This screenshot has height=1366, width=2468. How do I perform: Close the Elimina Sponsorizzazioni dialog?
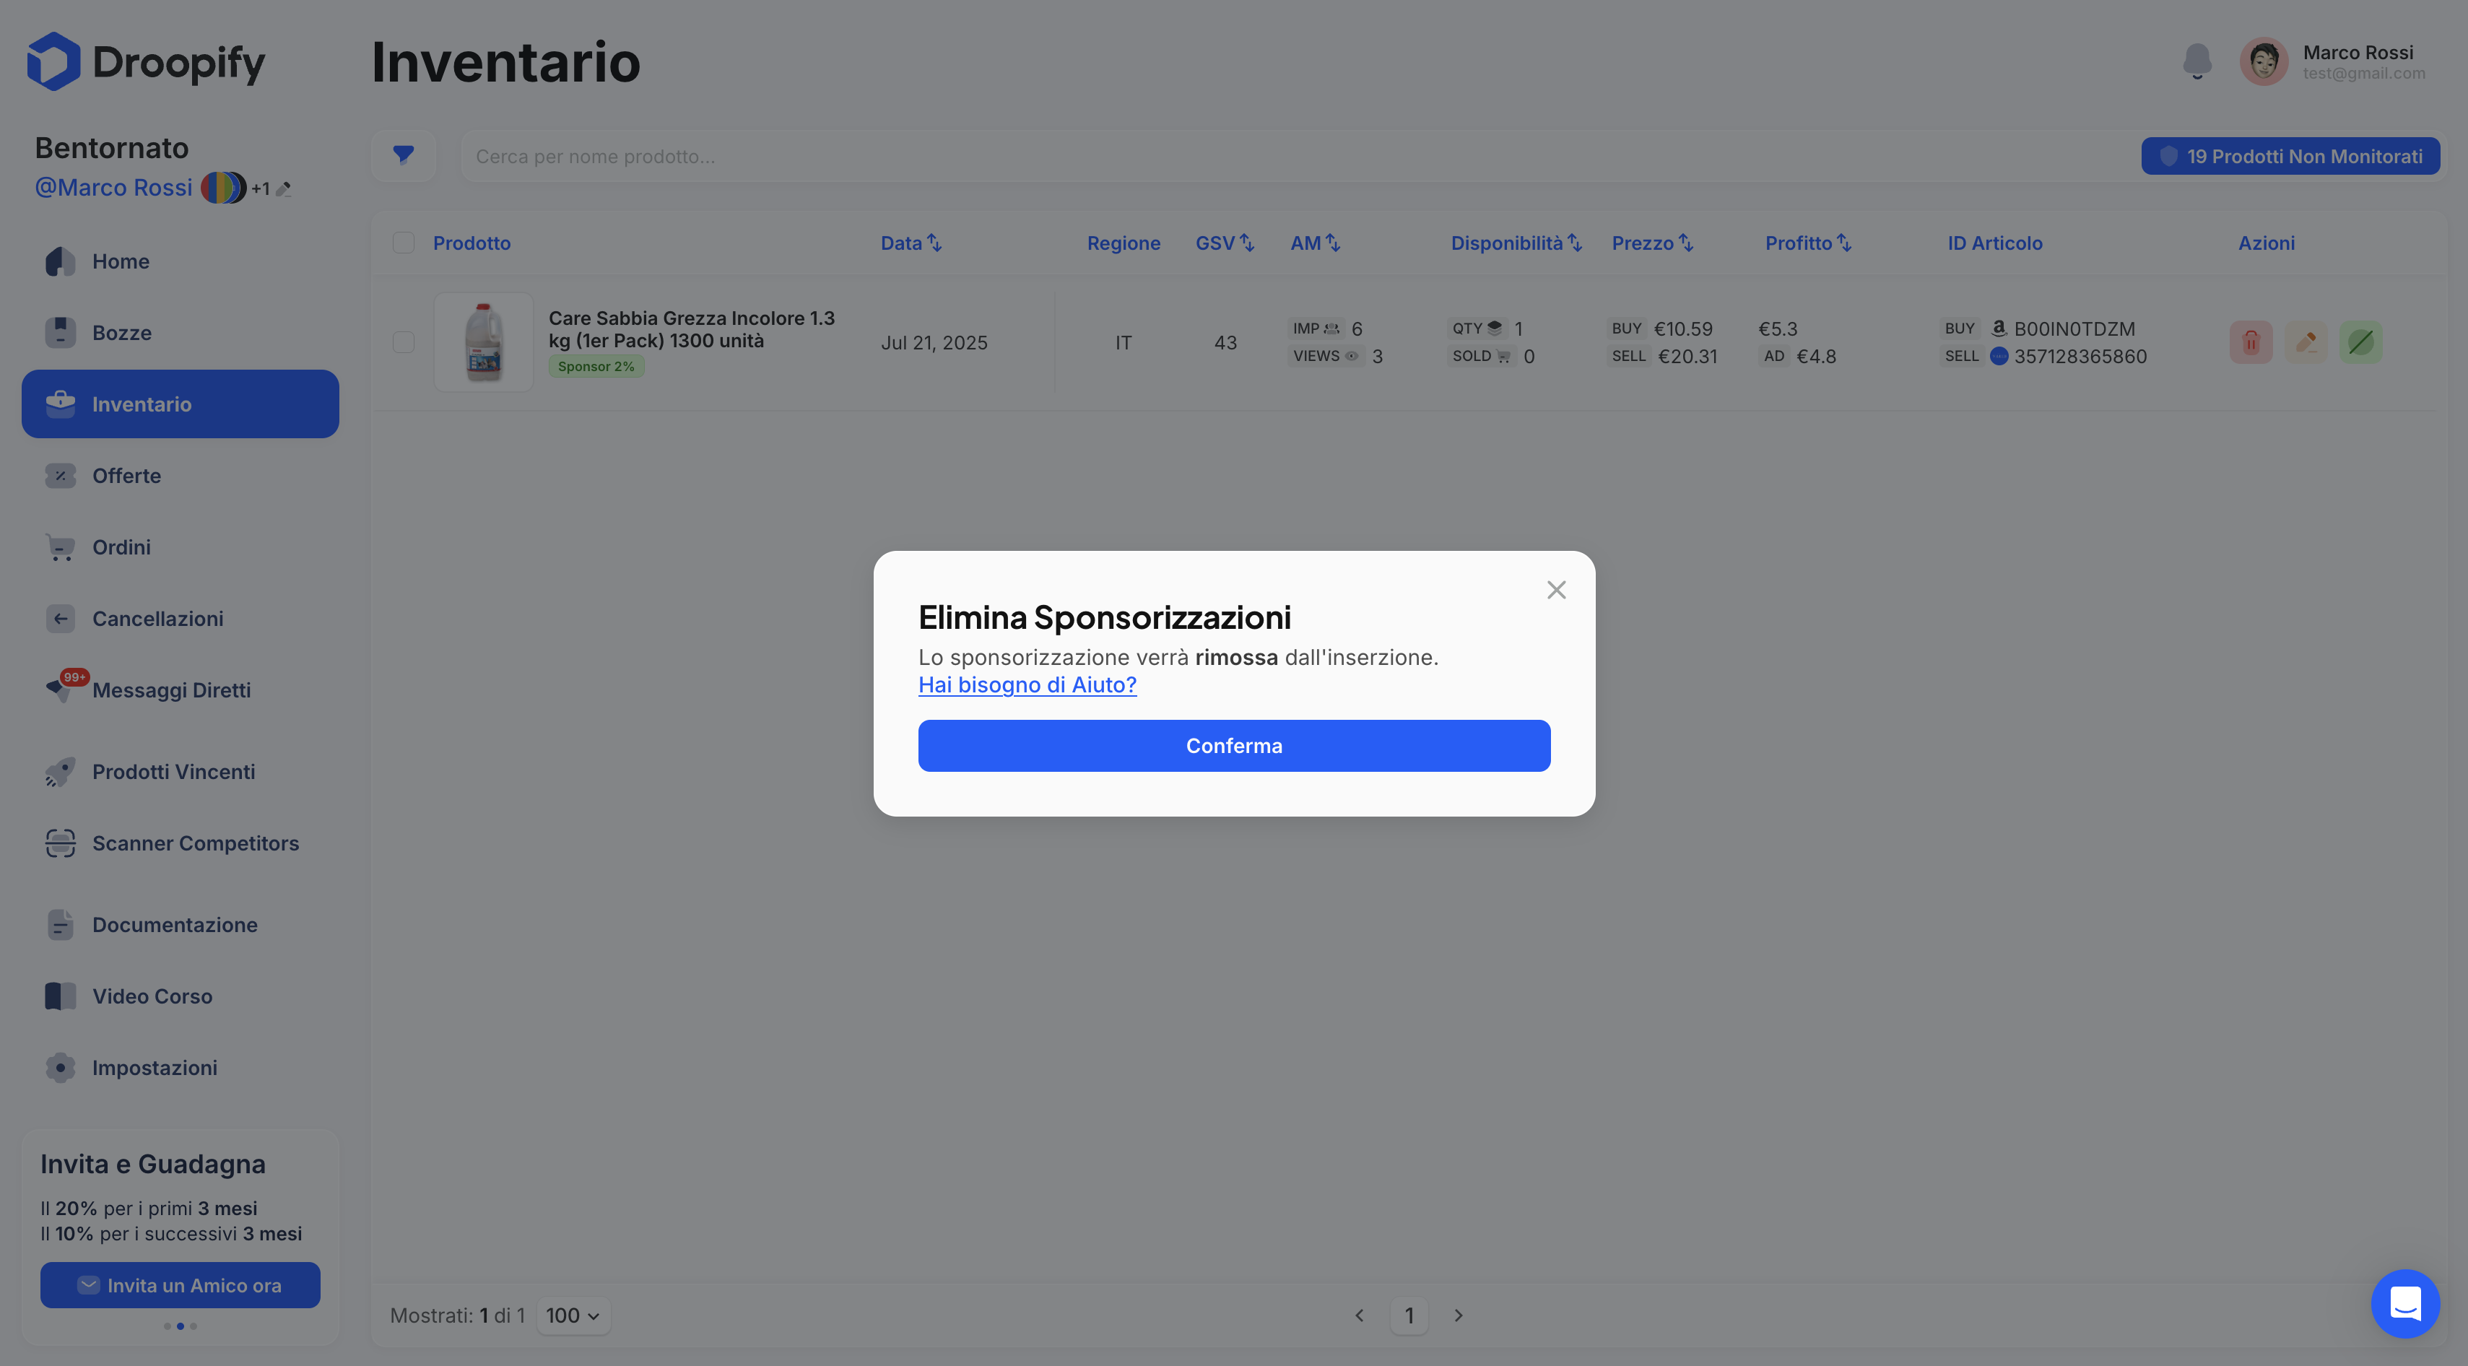tap(1557, 590)
